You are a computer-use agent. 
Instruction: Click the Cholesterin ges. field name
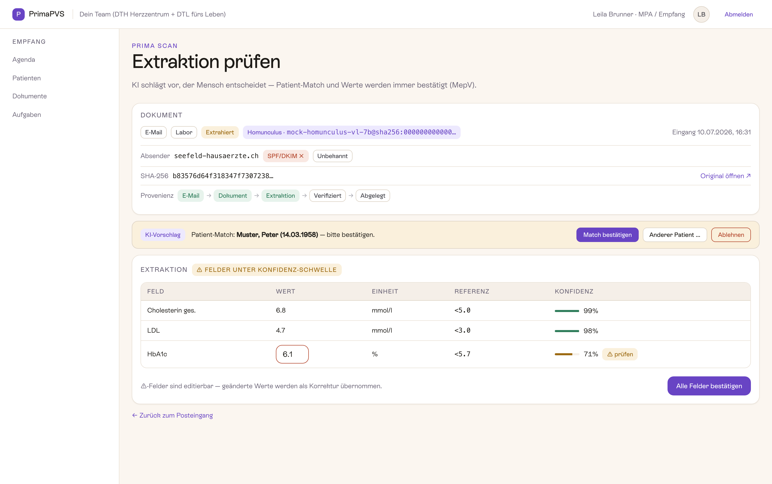(x=171, y=310)
